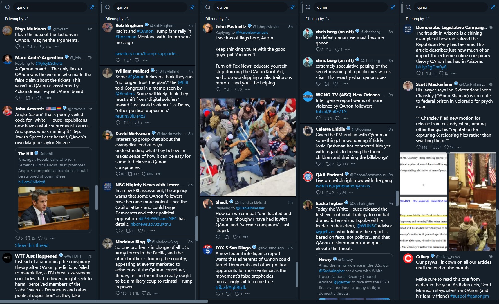Expand Filtering by section in fifth column
This screenshot has width=499, height=304.
(x=417, y=19)
